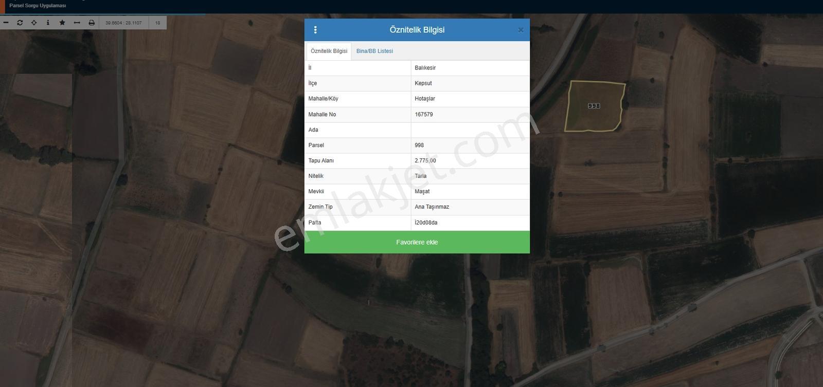The image size is (823, 387).
Task: Click the zoom out minus icon
Action: click(x=6, y=23)
